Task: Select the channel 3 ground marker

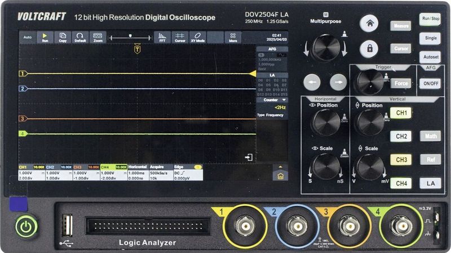Action: [x=23, y=119]
